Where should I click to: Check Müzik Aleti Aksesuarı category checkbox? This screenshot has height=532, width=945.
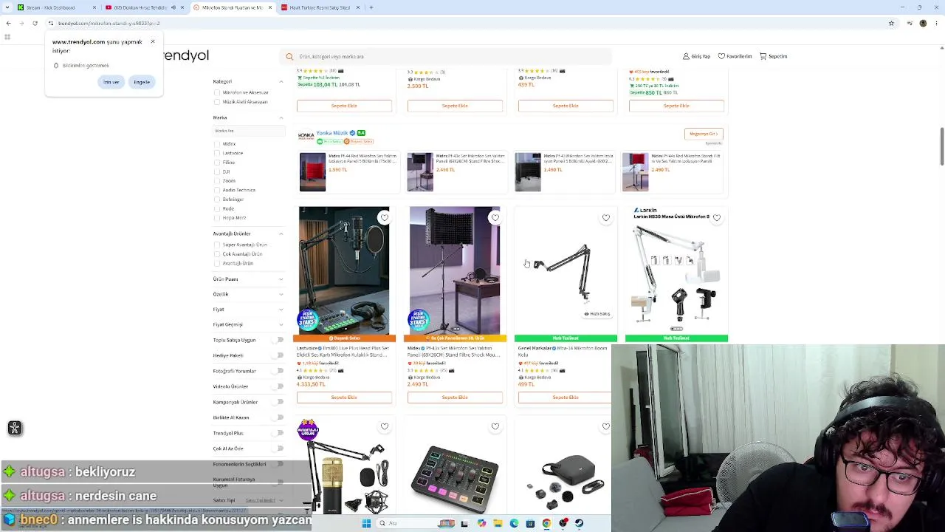(x=217, y=101)
